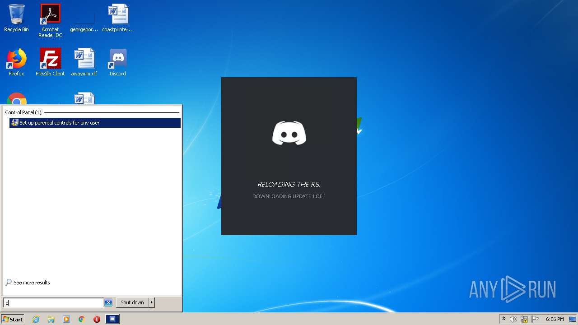Click the network status tray icon
Viewport: 578px width, 325px height.
(x=524, y=319)
